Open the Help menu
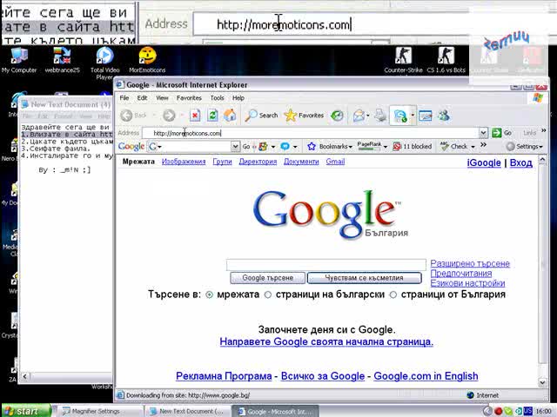This screenshot has height=417, width=557. (238, 98)
